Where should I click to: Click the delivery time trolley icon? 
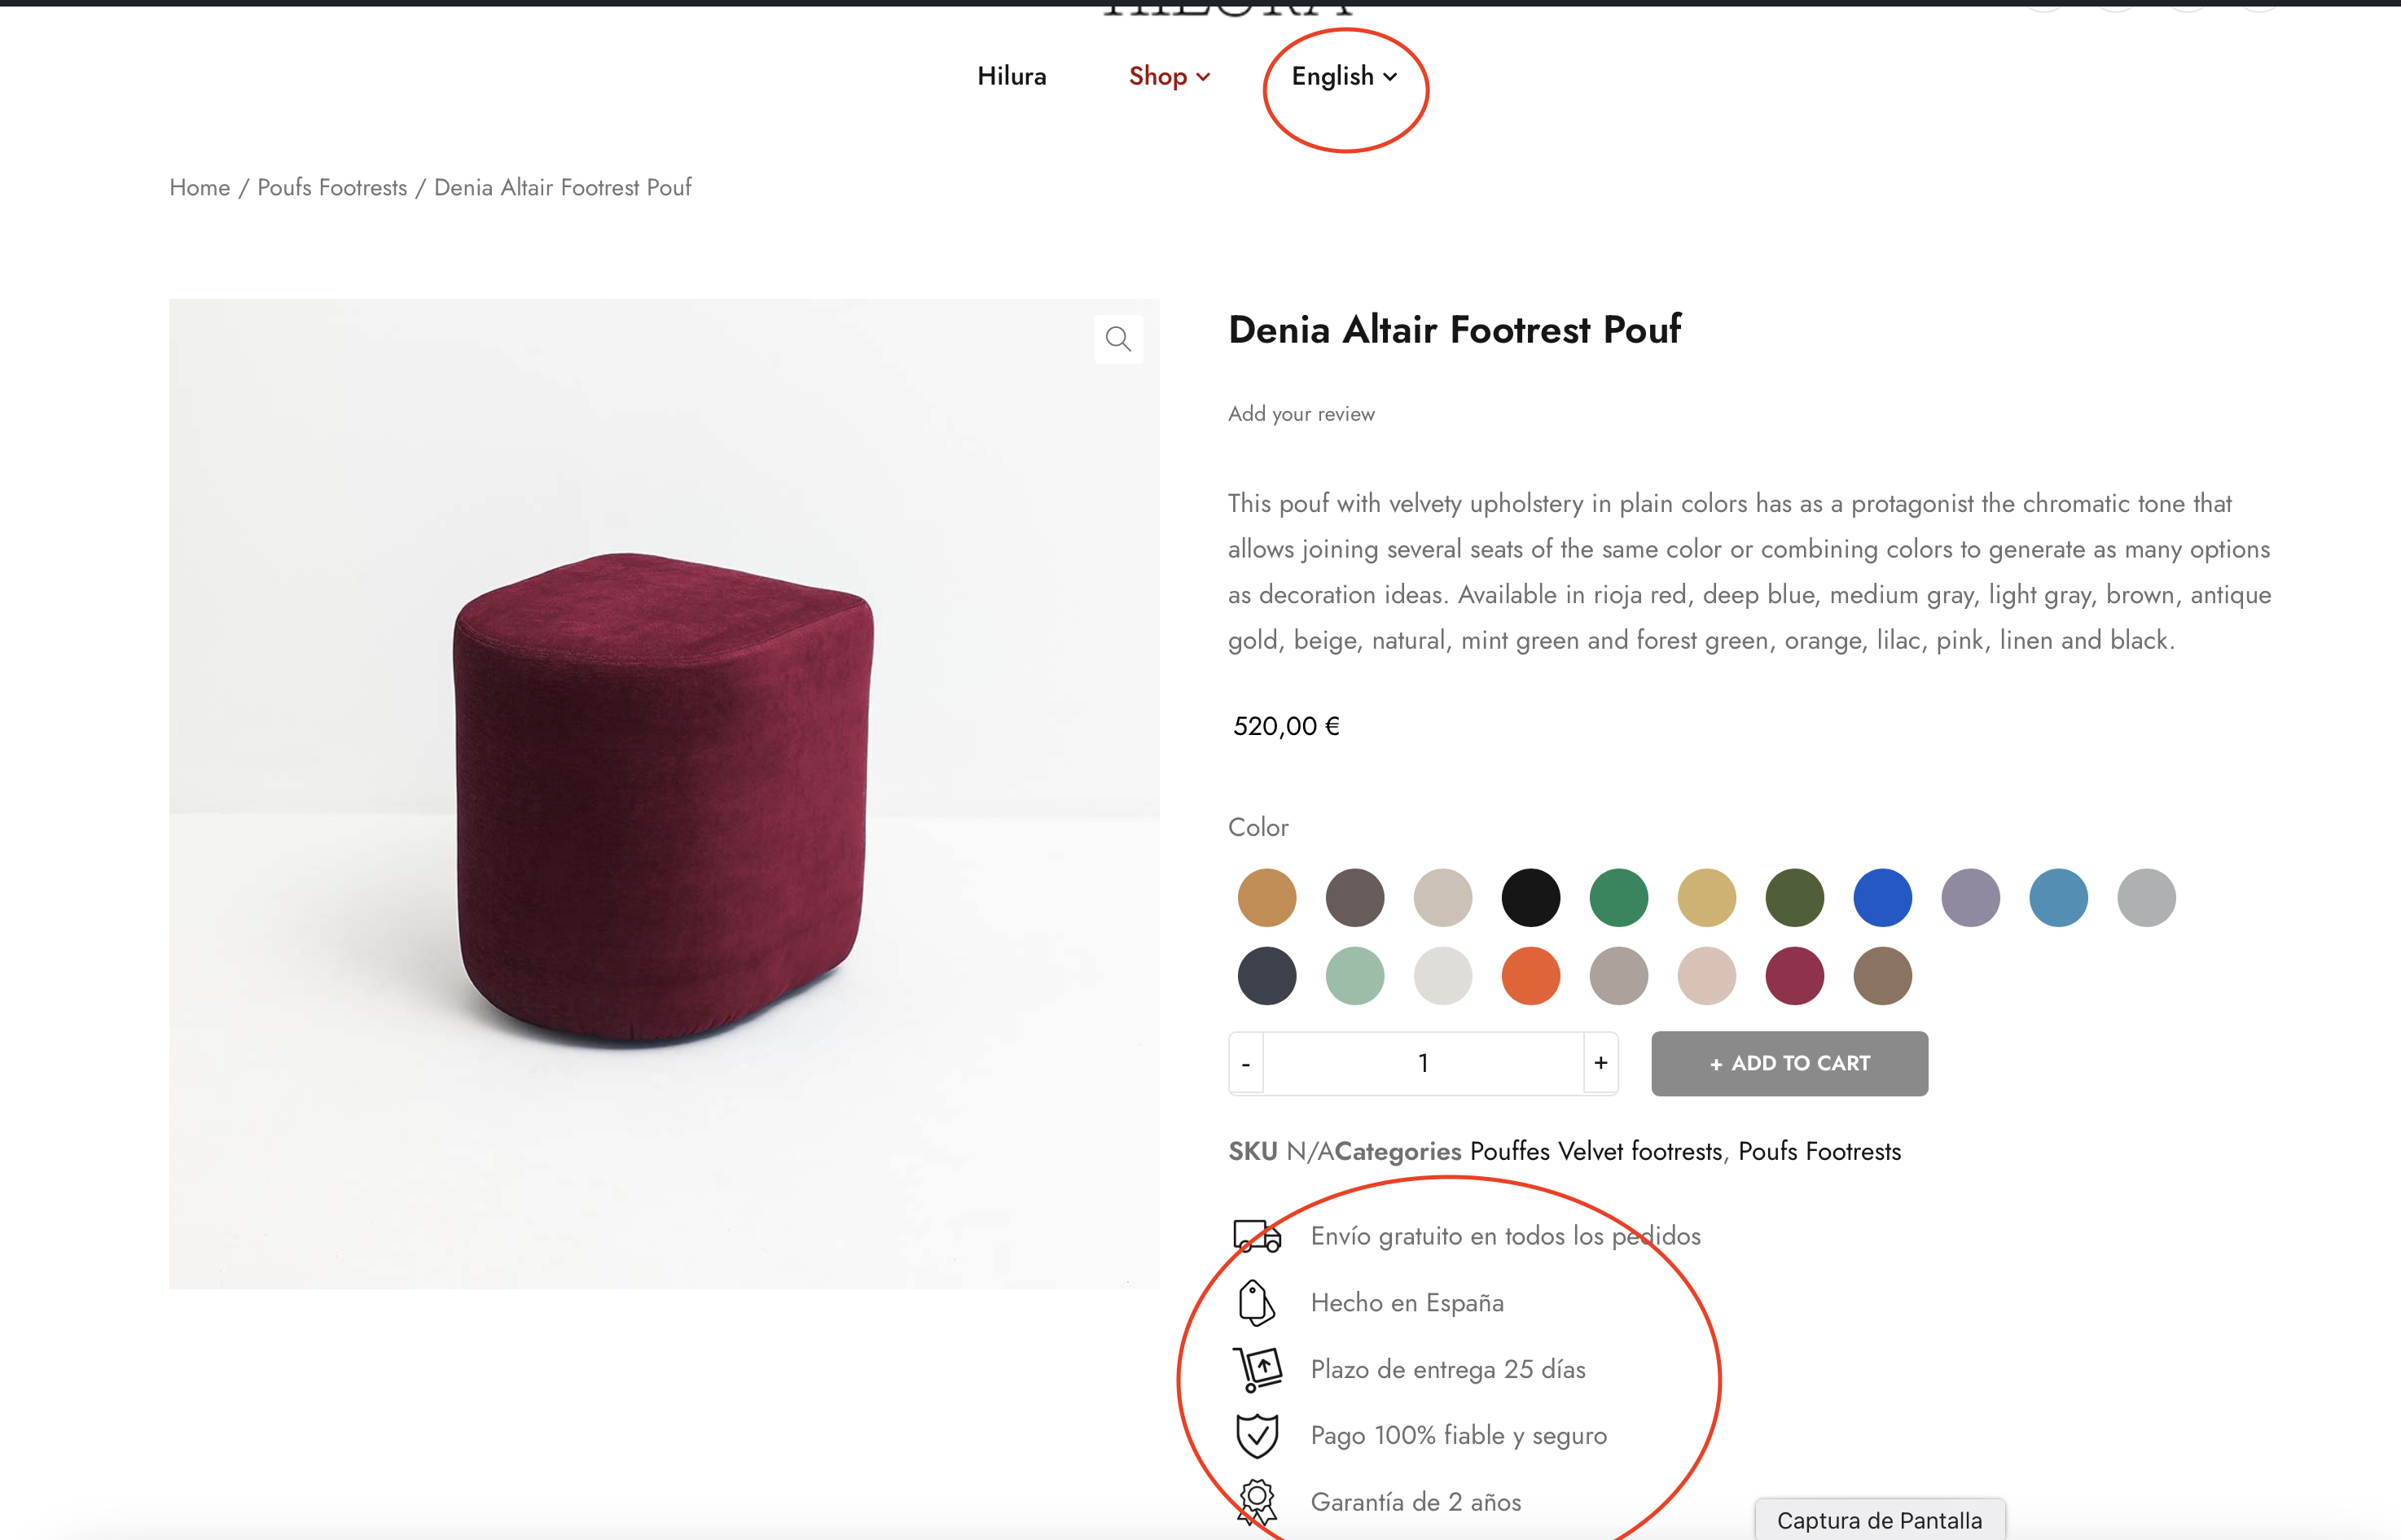click(x=1258, y=1369)
